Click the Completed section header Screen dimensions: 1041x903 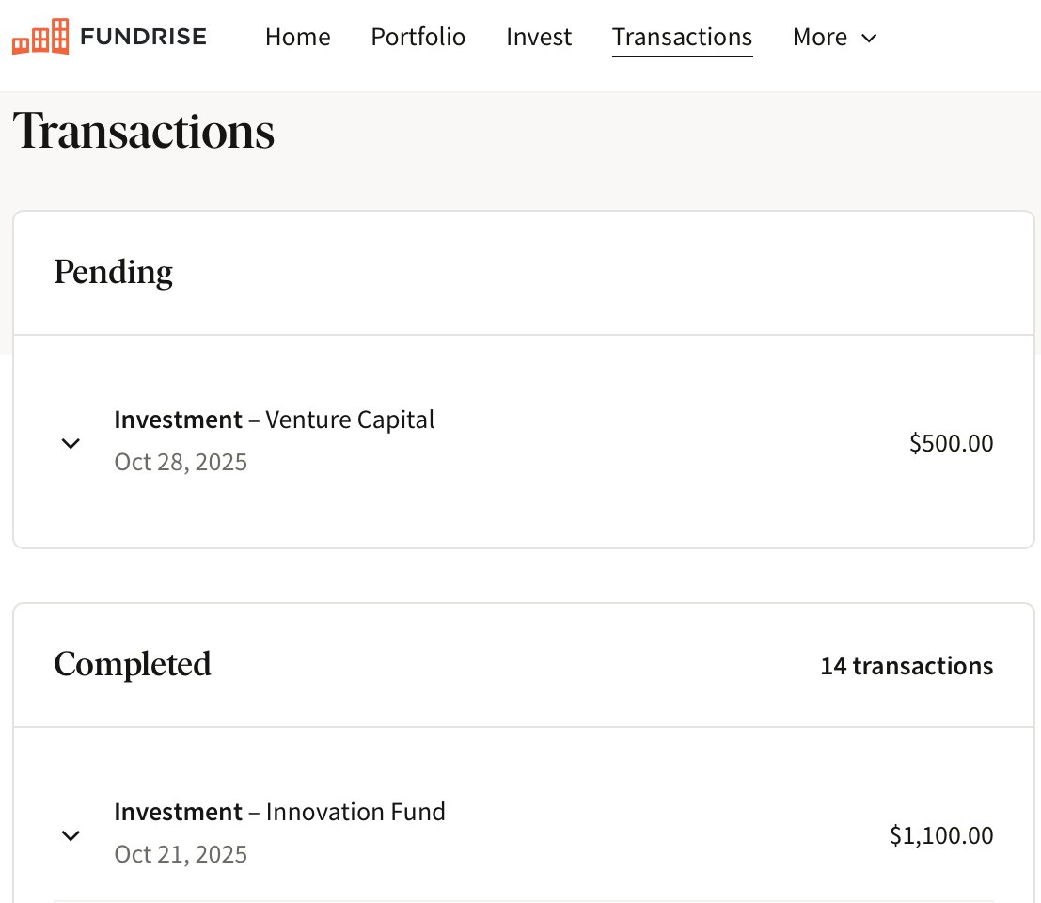point(132,665)
